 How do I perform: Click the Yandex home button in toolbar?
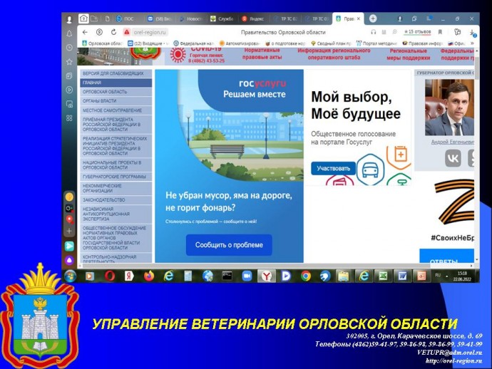tap(99, 32)
